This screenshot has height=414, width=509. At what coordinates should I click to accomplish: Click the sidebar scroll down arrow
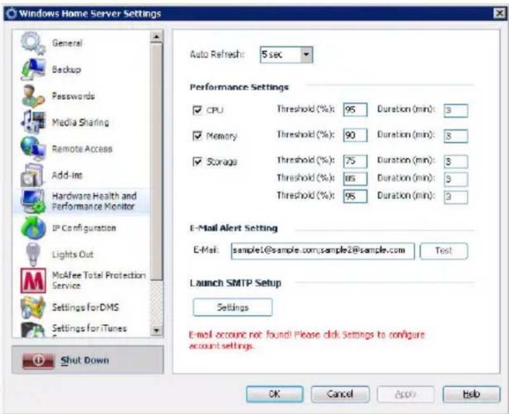157,330
